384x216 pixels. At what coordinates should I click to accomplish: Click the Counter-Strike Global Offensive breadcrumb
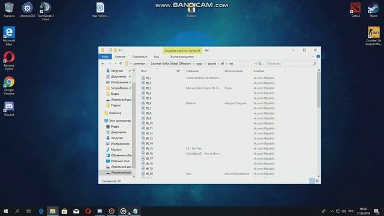(x=170, y=64)
